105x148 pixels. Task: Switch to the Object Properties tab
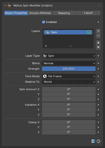coord(16,13)
